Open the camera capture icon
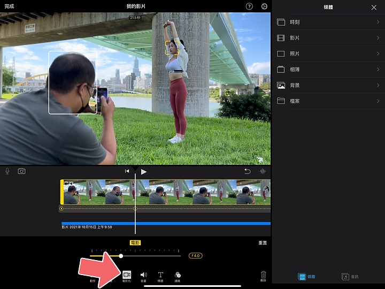Viewport: 385px width, 289px height. click(21, 171)
